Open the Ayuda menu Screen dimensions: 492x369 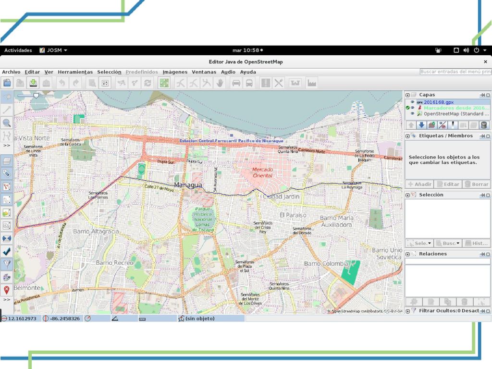coord(248,72)
